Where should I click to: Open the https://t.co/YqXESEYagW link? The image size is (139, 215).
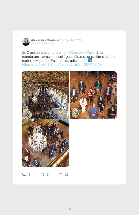coord(81,65)
